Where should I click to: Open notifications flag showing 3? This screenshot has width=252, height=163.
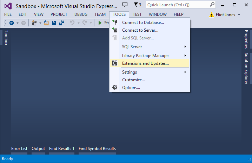click(138, 5)
